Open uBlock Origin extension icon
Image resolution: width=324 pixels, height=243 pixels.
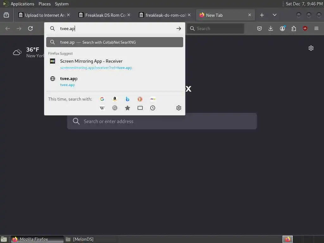coord(305,28)
